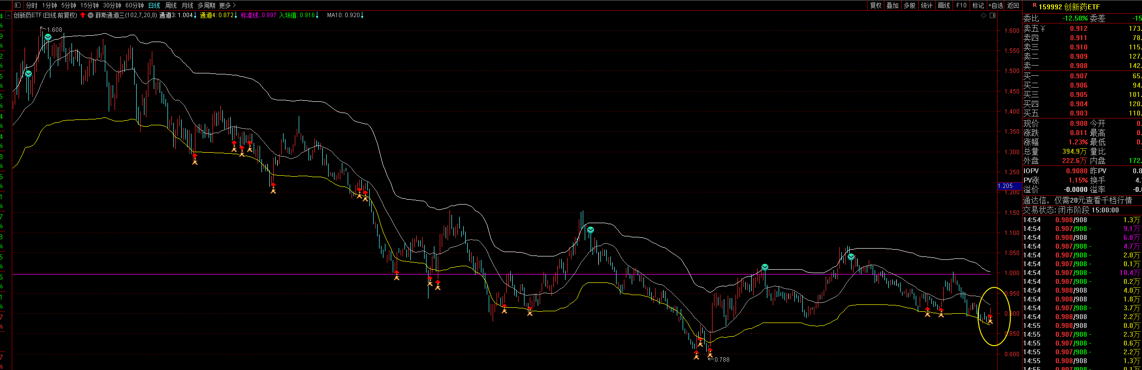Click the 通达信 千档行情 promotion link
The width and height of the screenshot is (1142, 370).
[1077, 200]
